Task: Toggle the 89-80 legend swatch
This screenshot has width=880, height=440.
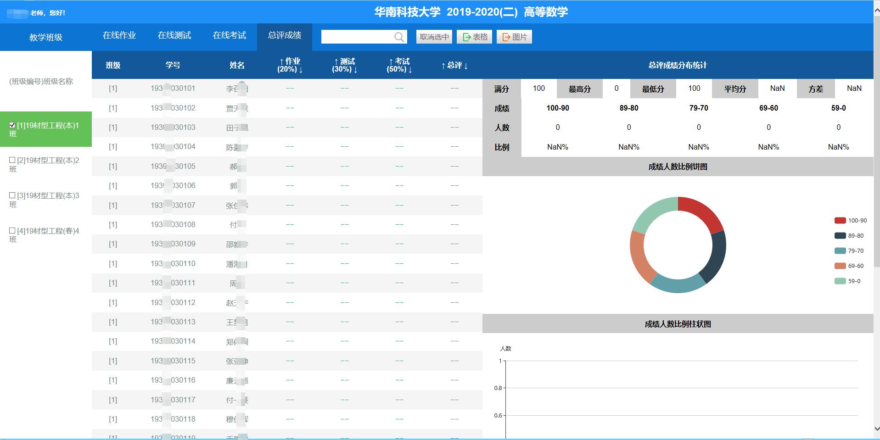Action: point(840,236)
